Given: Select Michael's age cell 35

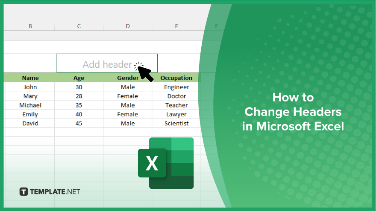Looking at the screenshot, I should (79, 105).
